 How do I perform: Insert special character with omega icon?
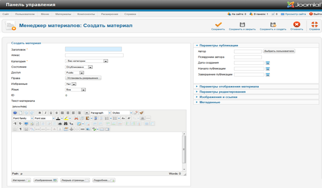(143, 118)
